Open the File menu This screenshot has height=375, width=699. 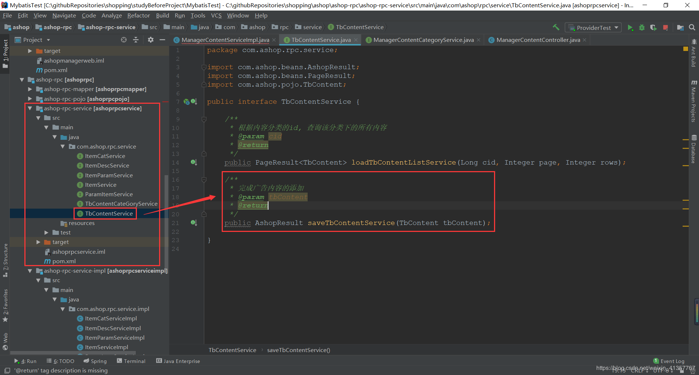7,15
